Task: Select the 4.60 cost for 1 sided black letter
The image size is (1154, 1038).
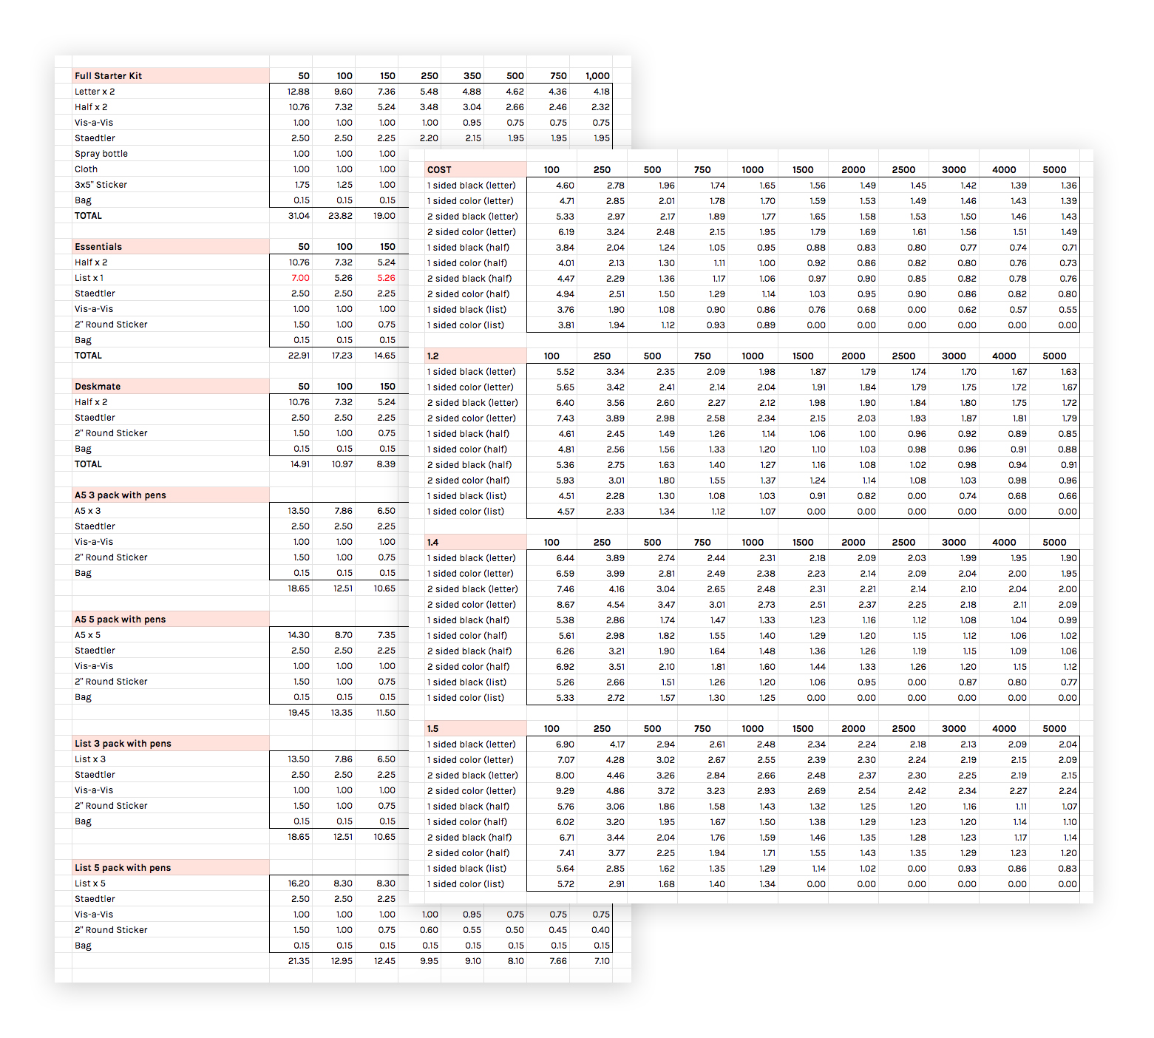Action: pos(565,186)
